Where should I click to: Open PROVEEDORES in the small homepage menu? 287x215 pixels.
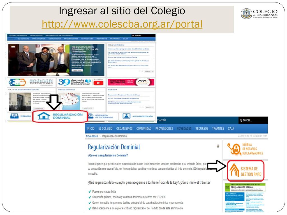click(x=71, y=39)
